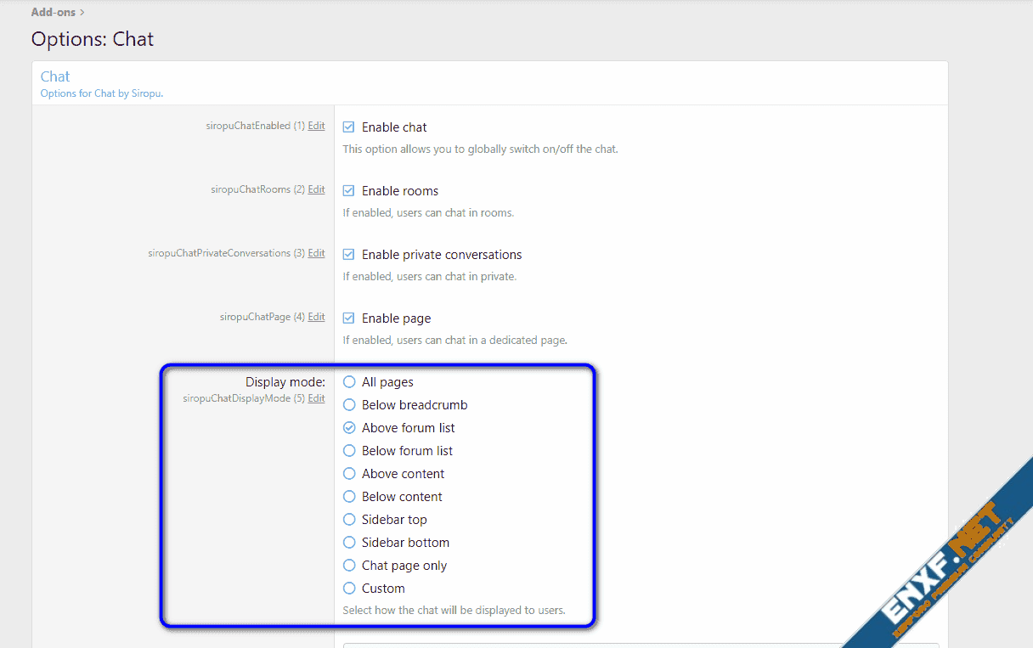Edit the siropuChatPrivateConversations option
This screenshot has height=648, width=1033.
[316, 253]
